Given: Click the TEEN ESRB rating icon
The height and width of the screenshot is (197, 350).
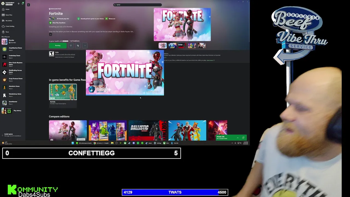Looking at the screenshot, I should point(51,54).
